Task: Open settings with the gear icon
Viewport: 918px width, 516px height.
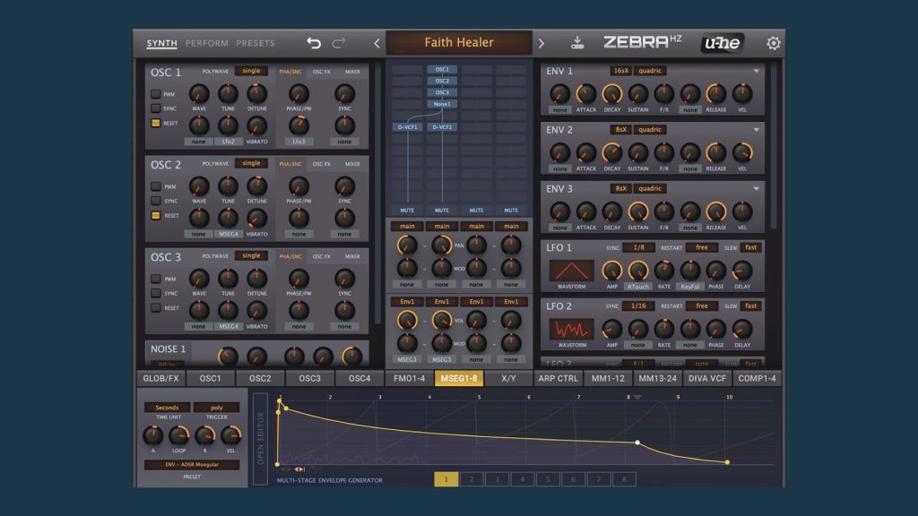Action: click(773, 43)
